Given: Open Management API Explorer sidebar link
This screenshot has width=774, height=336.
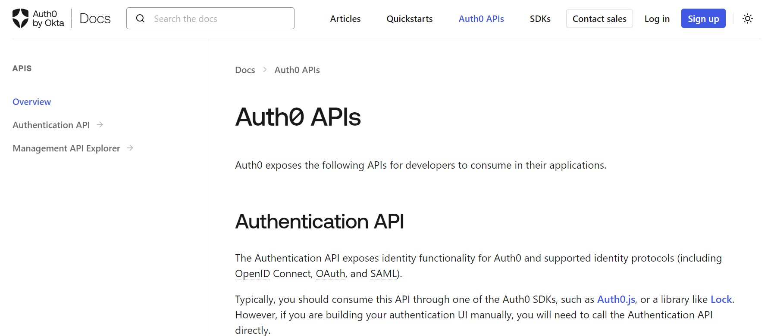Looking at the screenshot, I should pyautogui.click(x=66, y=148).
